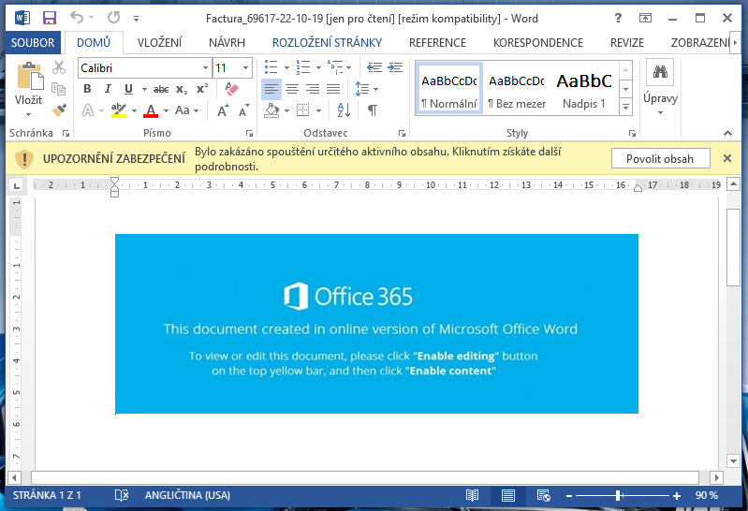Toggle underline formatting
This screenshot has height=511, width=748.
coord(128,89)
